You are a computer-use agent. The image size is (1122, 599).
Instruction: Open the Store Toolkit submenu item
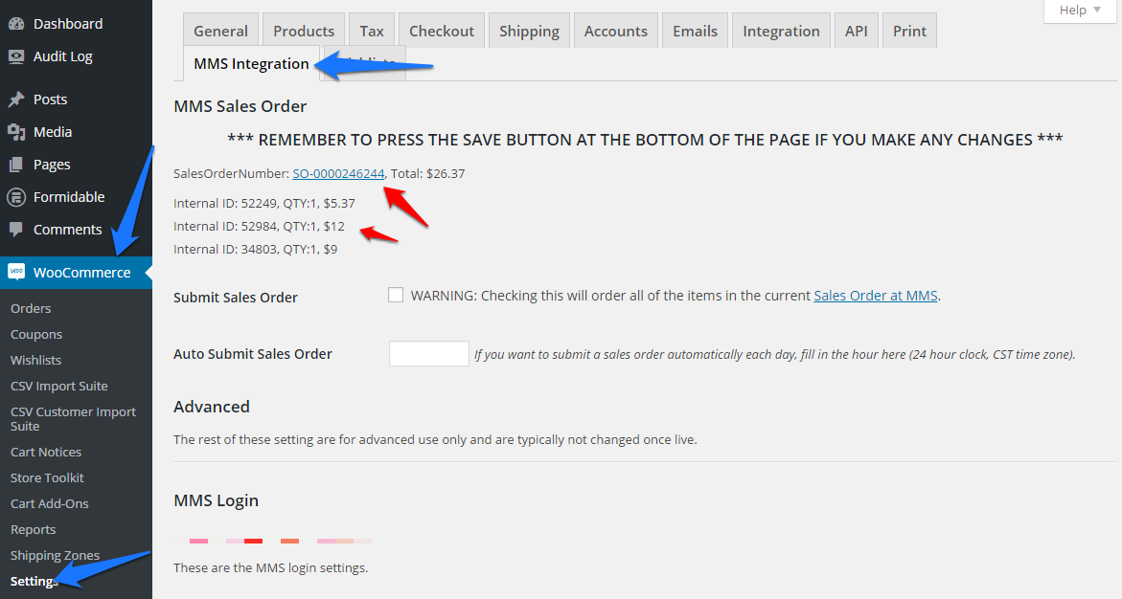point(47,477)
